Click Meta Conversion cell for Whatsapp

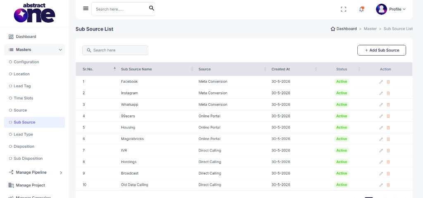coord(213,105)
